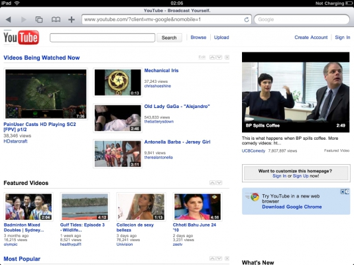
Task: Move Featured Videos section down
Action: pos(219,183)
